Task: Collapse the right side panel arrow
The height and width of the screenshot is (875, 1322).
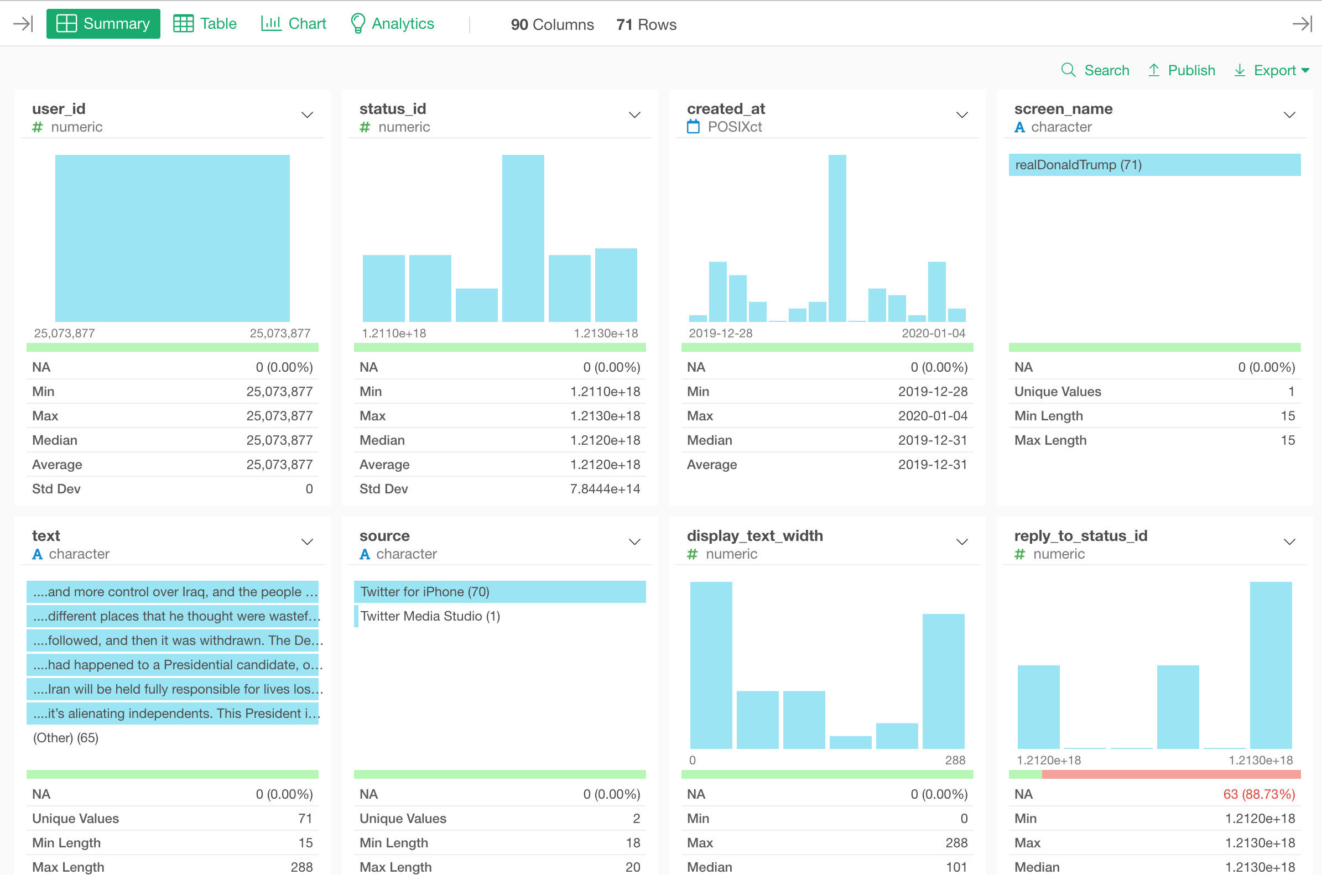Action: pyautogui.click(x=1303, y=23)
